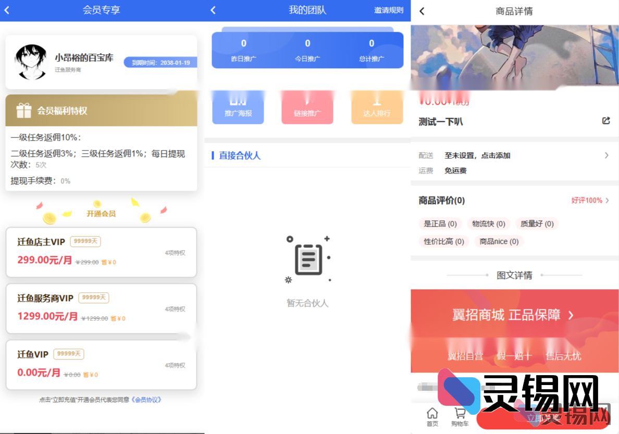Tap the share icon next to 测试一下叭
The image size is (619, 434).
pyautogui.click(x=606, y=120)
